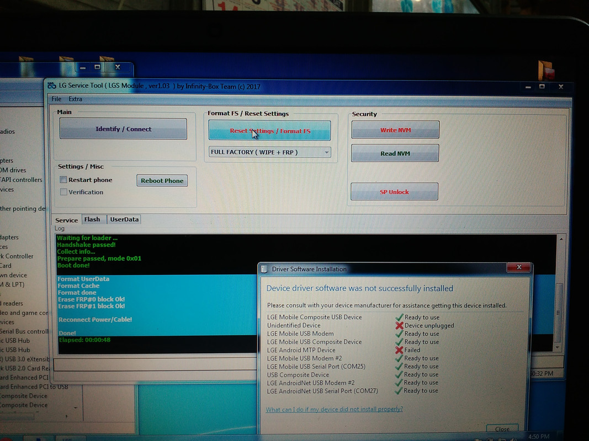Maximize the background window behind LG Service Tool
This screenshot has width=589, height=441.
click(97, 67)
